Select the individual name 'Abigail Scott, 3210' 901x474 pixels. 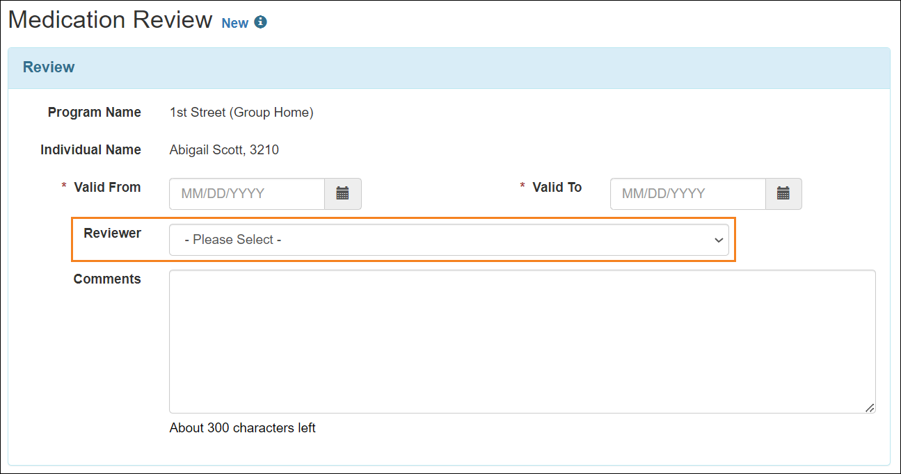click(x=224, y=150)
